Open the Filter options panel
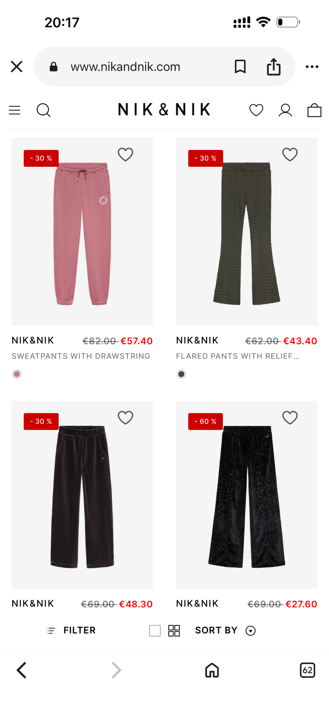The width and height of the screenshot is (329, 713). point(71,630)
